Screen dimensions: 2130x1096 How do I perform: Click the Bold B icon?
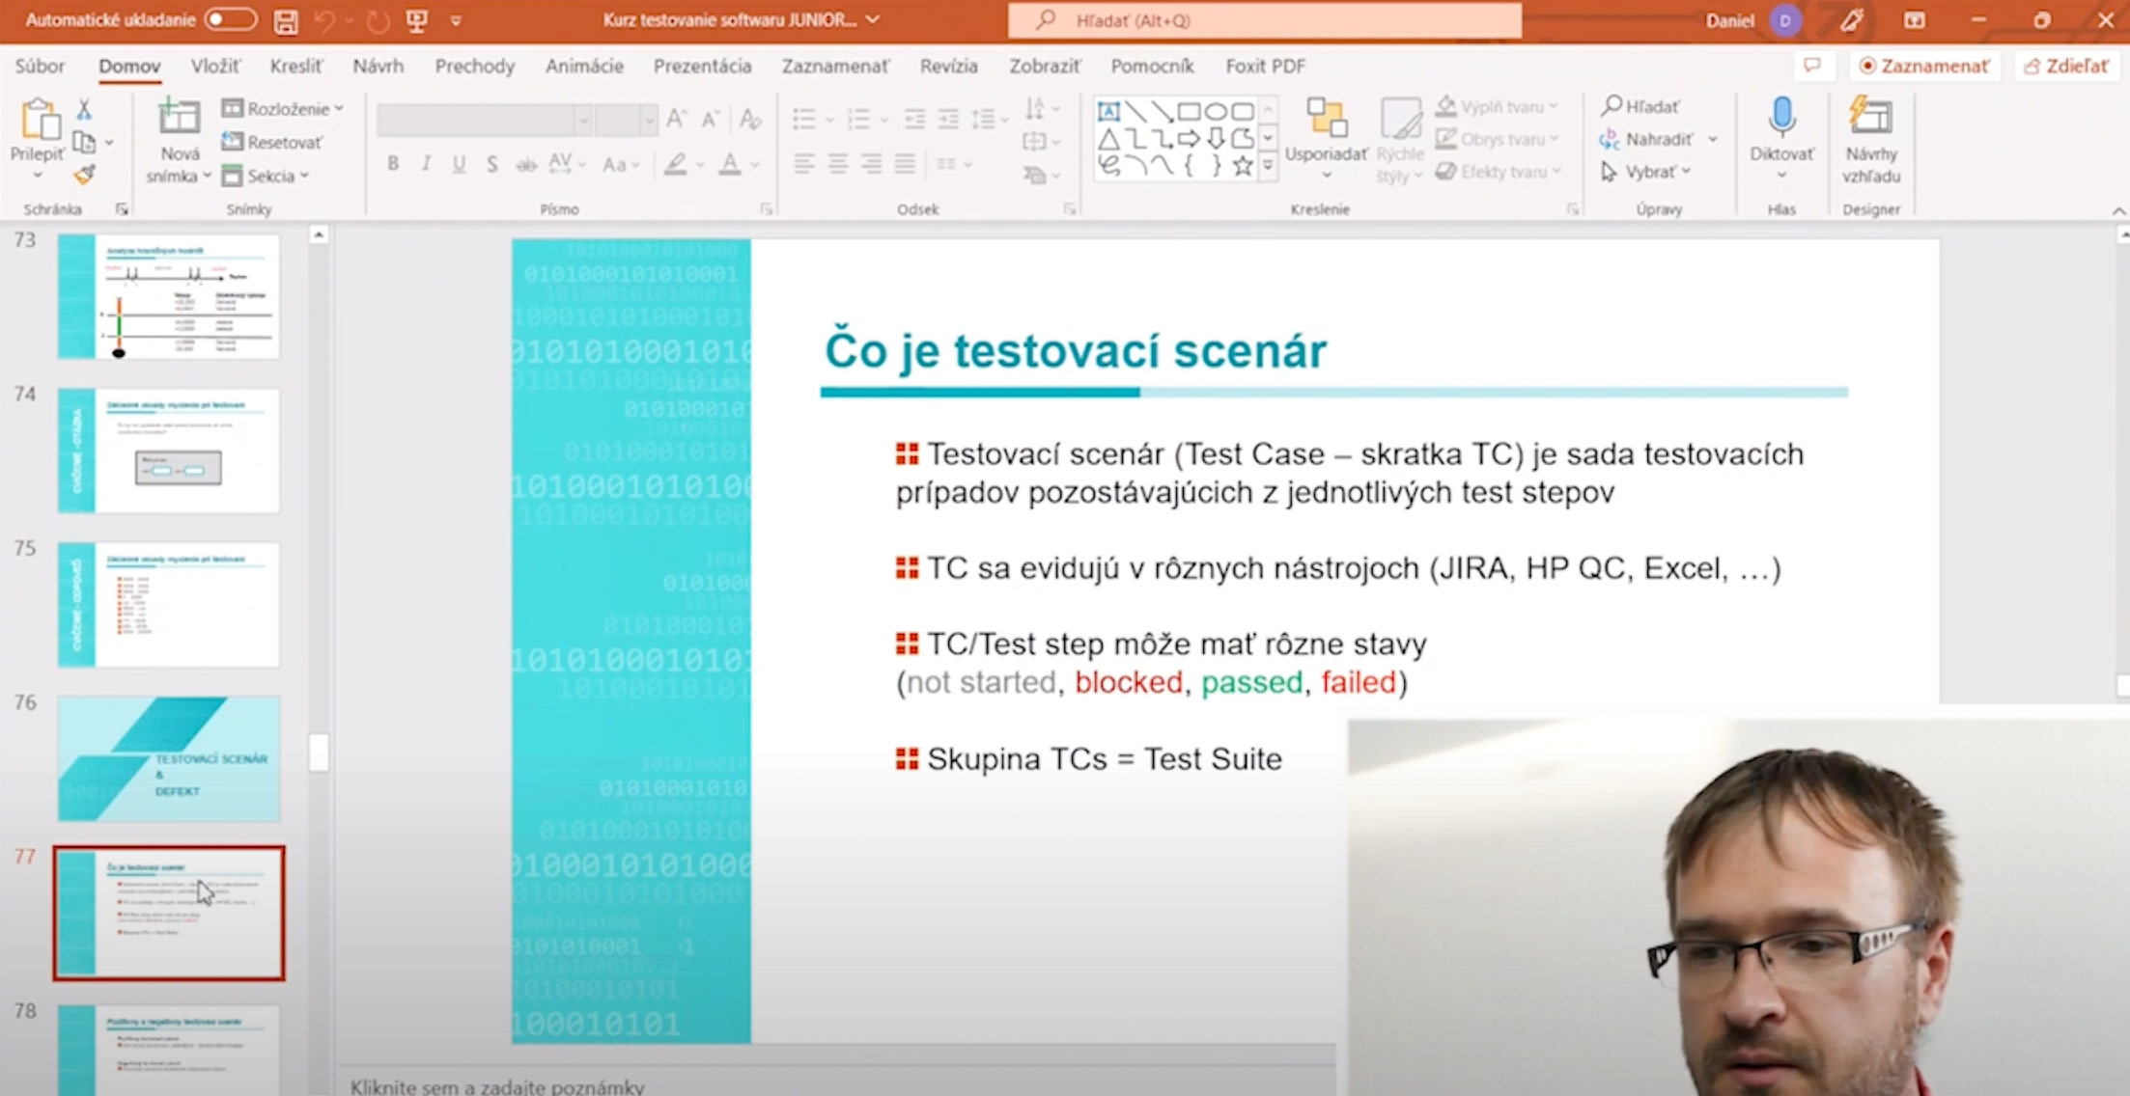point(393,164)
